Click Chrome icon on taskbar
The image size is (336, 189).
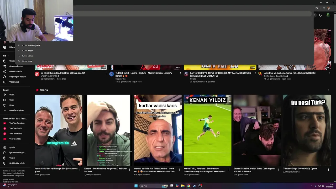pyautogui.click(x=188, y=186)
